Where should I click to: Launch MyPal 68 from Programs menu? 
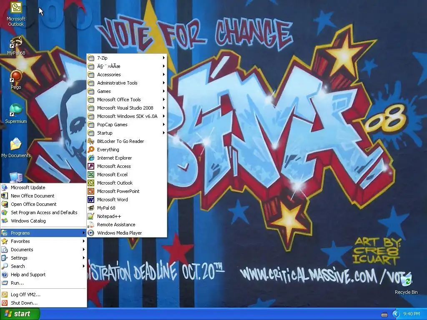127,208
